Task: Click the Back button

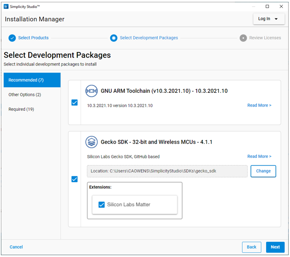Action: click(252, 247)
